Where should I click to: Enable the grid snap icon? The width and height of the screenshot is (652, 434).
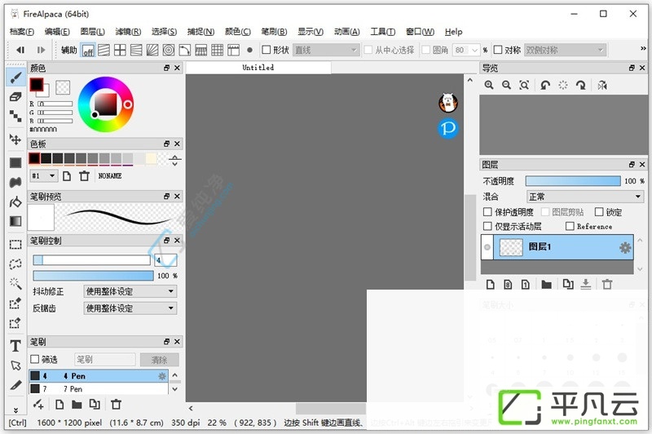pyautogui.click(x=217, y=51)
